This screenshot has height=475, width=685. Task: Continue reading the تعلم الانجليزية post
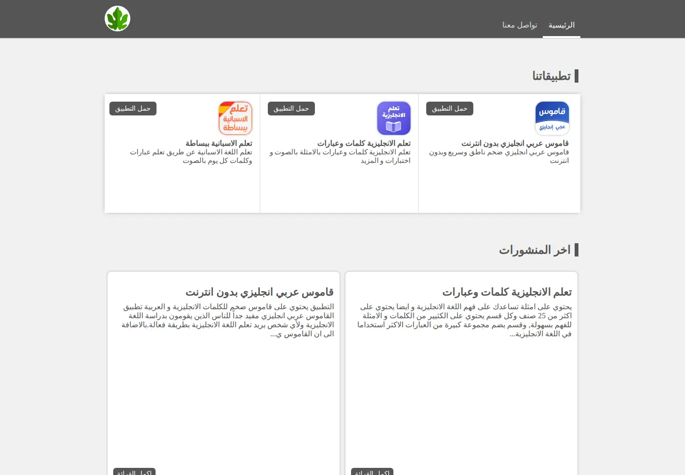372,472
